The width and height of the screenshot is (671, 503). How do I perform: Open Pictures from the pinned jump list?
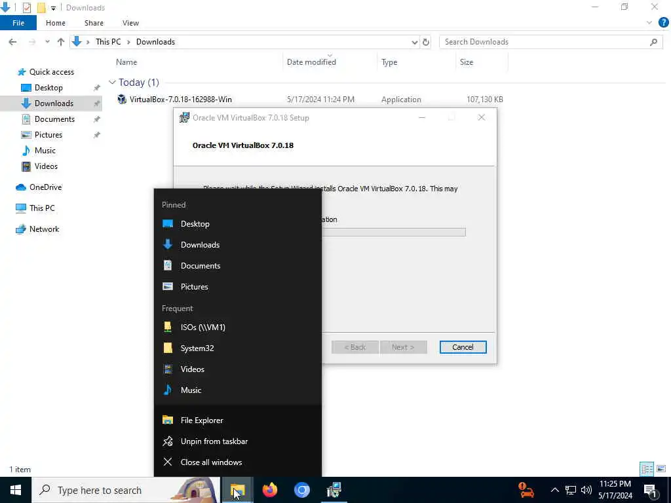[237, 287]
